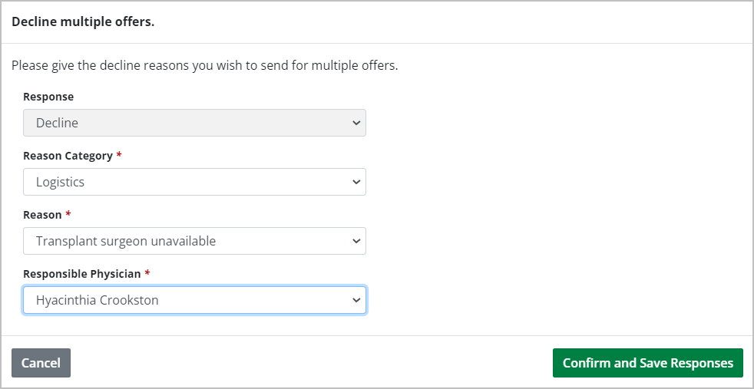Click the "Decline multiple offers." dialog title
Screen dimensions: 754x389
pyautogui.click(x=83, y=21)
